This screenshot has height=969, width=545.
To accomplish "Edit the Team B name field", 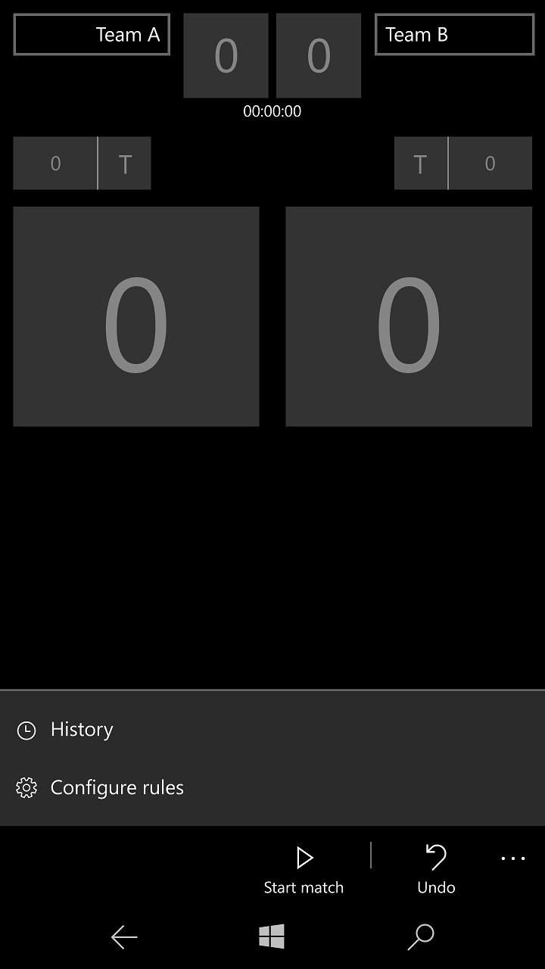I will click(454, 35).
